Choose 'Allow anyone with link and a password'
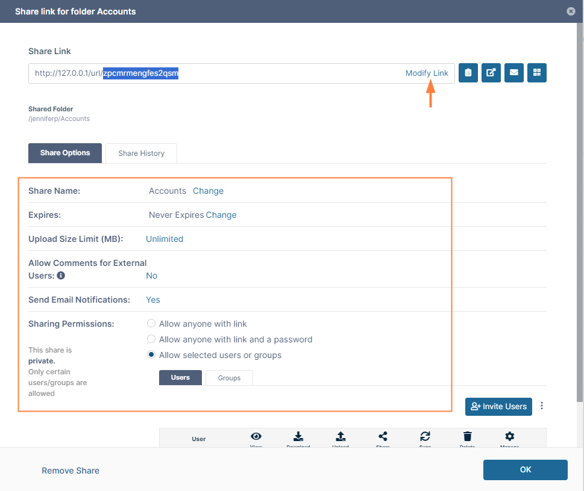The width and height of the screenshot is (584, 491). pos(152,339)
